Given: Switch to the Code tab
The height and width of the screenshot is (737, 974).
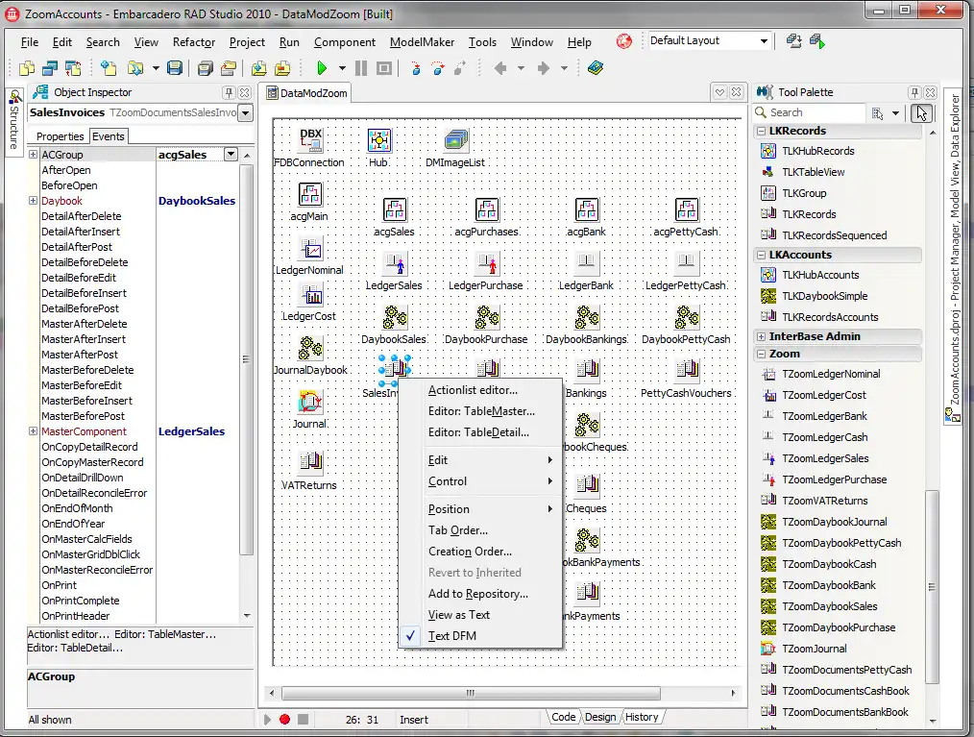Looking at the screenshot, I should pyautogui.click(x=563, y=717).
